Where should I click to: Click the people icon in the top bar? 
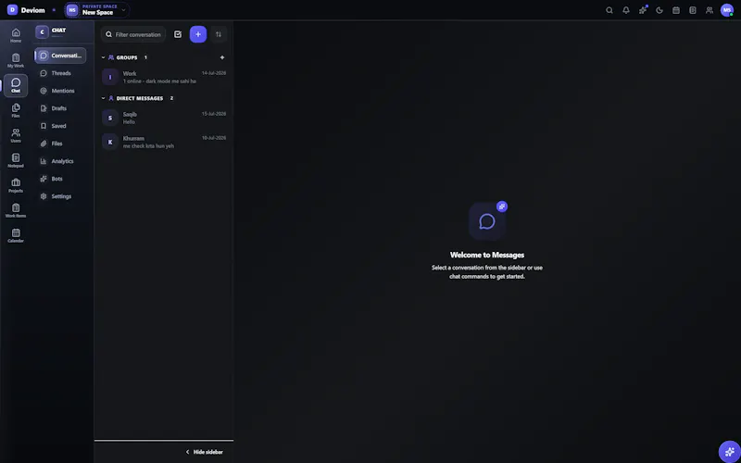(709, 10)
